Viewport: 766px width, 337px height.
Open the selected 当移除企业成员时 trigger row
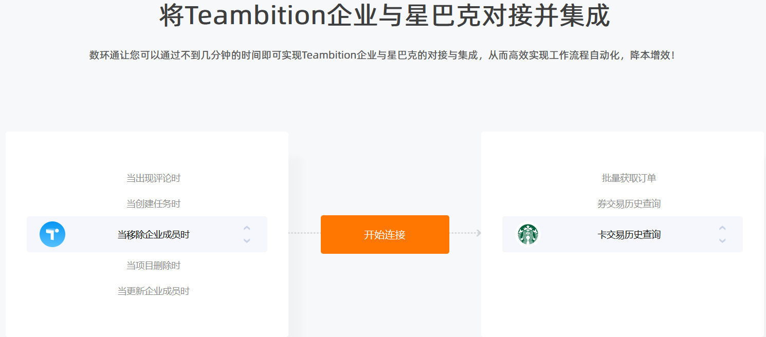tap(147, 234)
